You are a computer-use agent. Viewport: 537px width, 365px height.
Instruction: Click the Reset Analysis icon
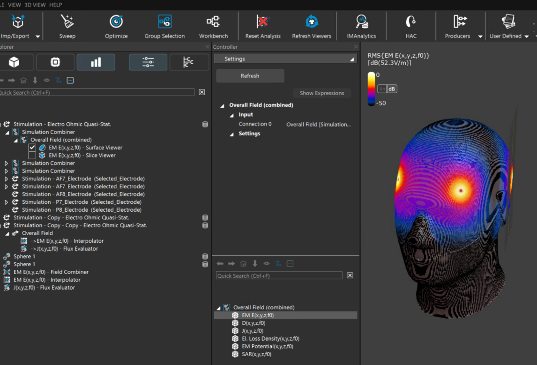click(263, 22)
